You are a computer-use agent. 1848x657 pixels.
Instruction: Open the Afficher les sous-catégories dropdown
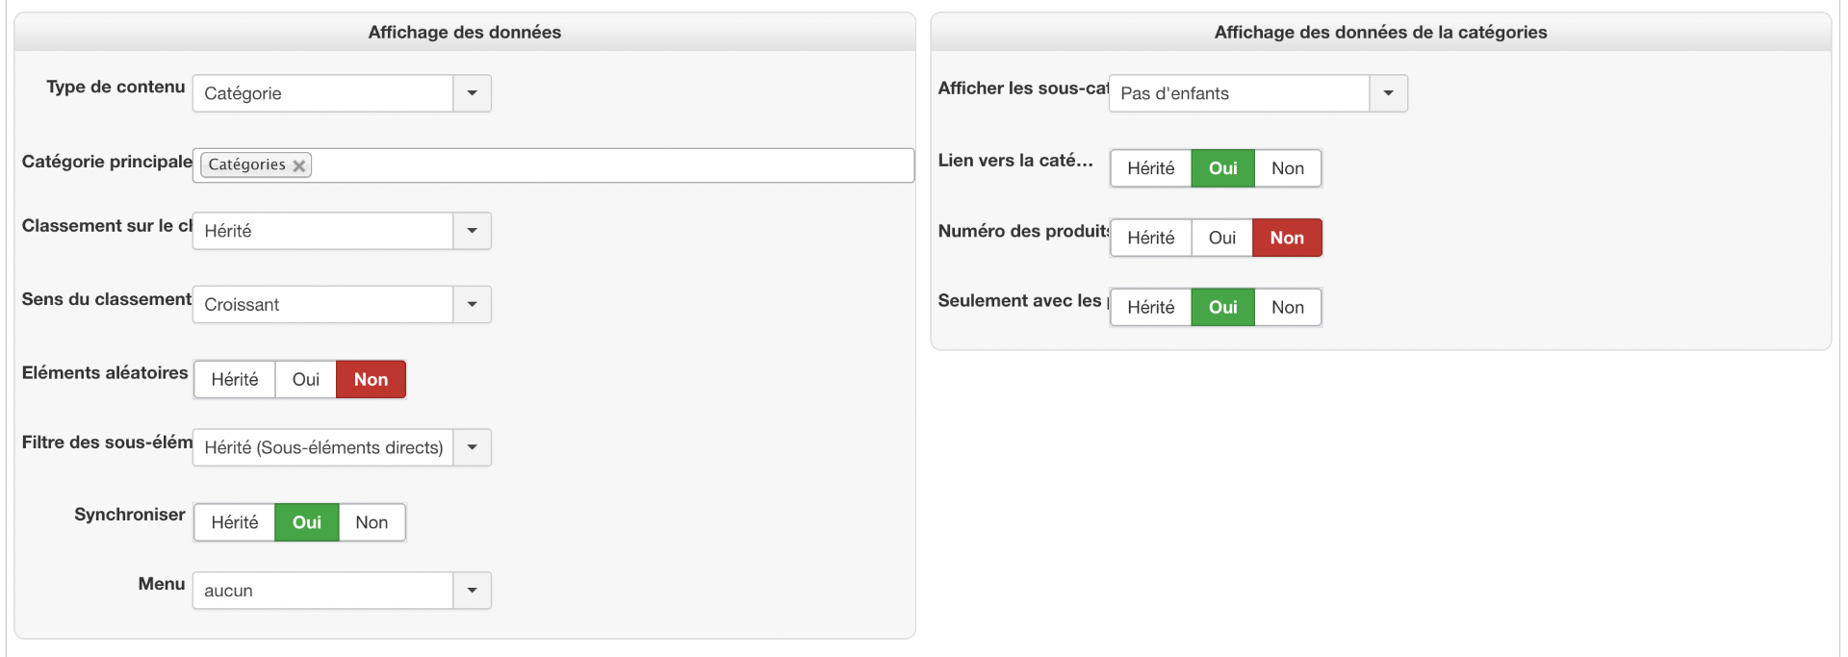point(1388,93)
